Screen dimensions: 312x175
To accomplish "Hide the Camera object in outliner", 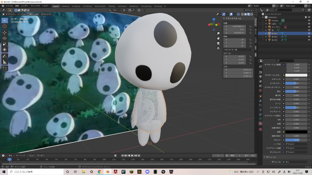I will [309, 20].
